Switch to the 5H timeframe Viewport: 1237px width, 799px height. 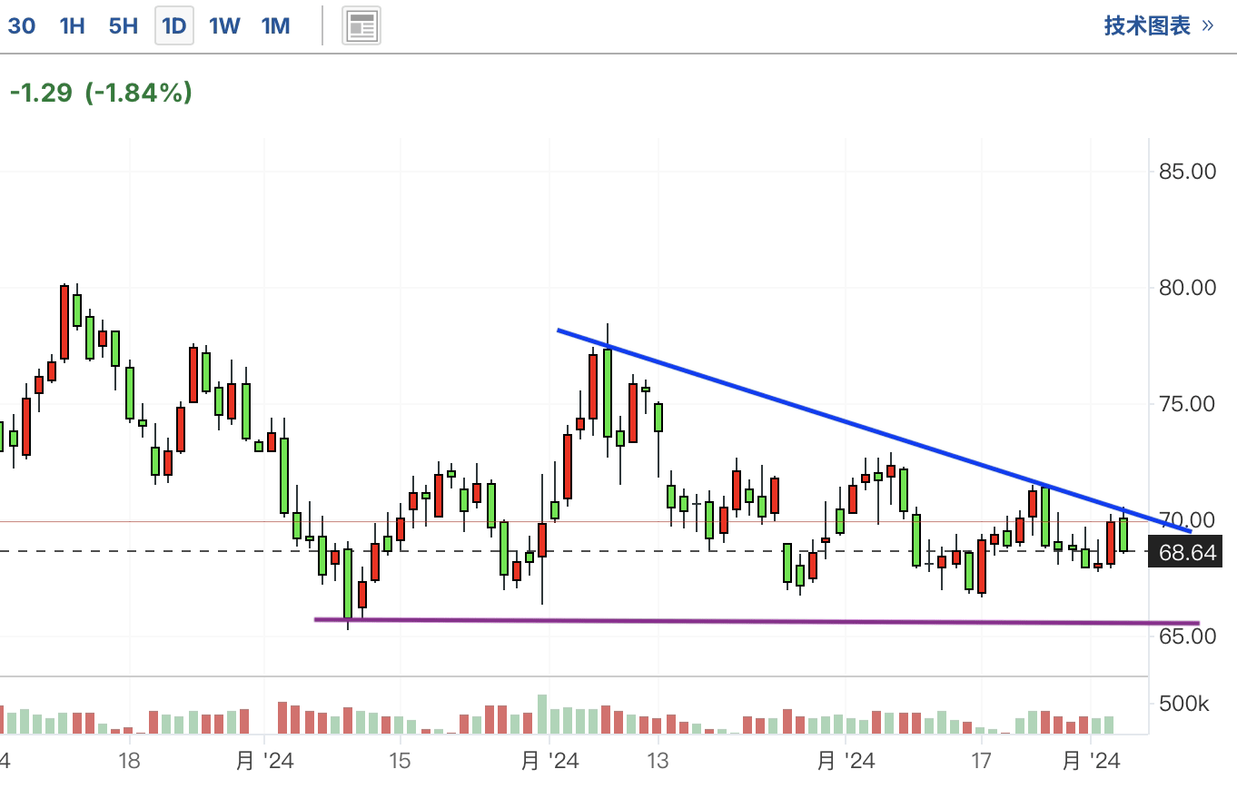(123, 25)
